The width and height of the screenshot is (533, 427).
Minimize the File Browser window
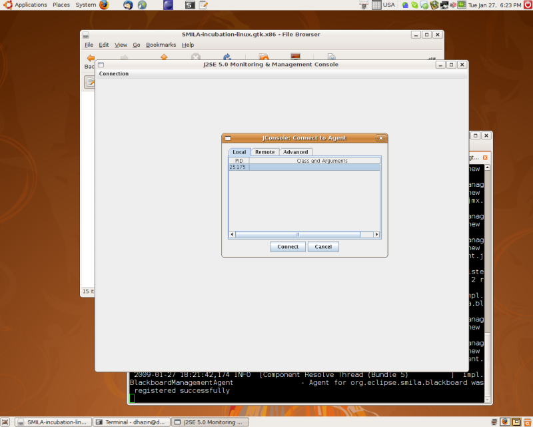pos(416,35)
